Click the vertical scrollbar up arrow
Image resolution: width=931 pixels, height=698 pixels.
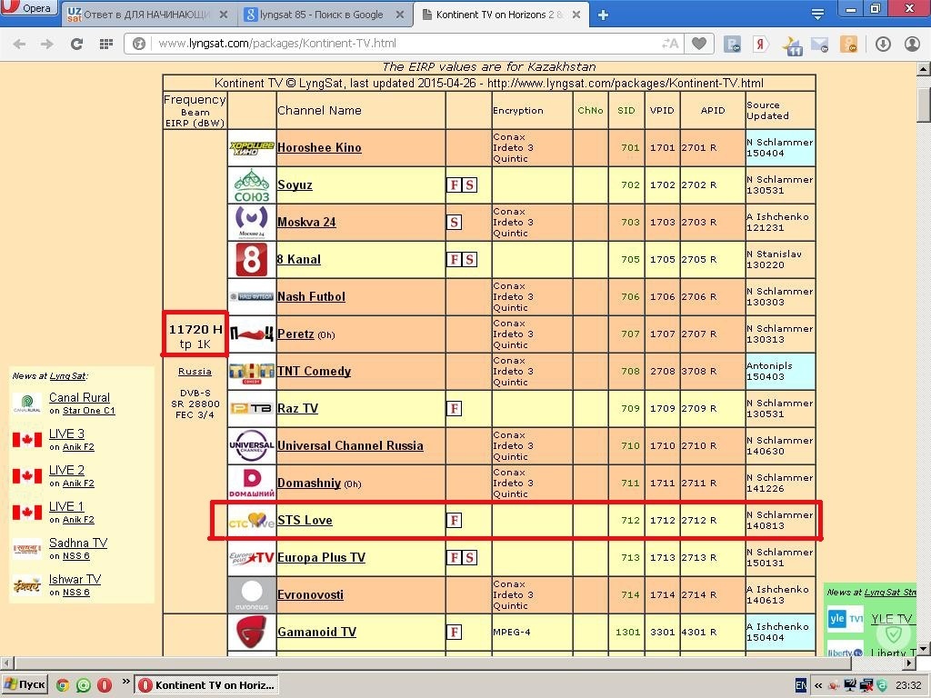tap(924, 70)
